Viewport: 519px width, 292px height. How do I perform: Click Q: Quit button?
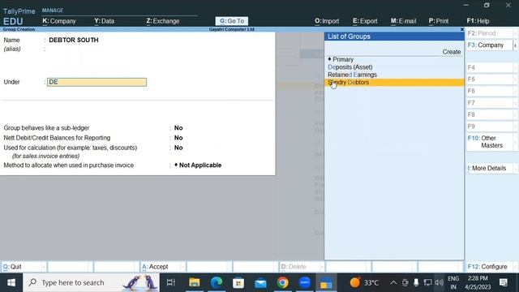coord(24,267)
